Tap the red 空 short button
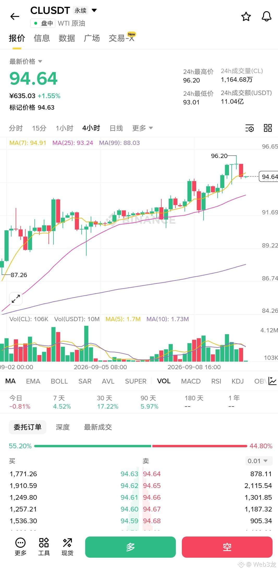This screenshot has width=278, height=571. click(227, 547)
